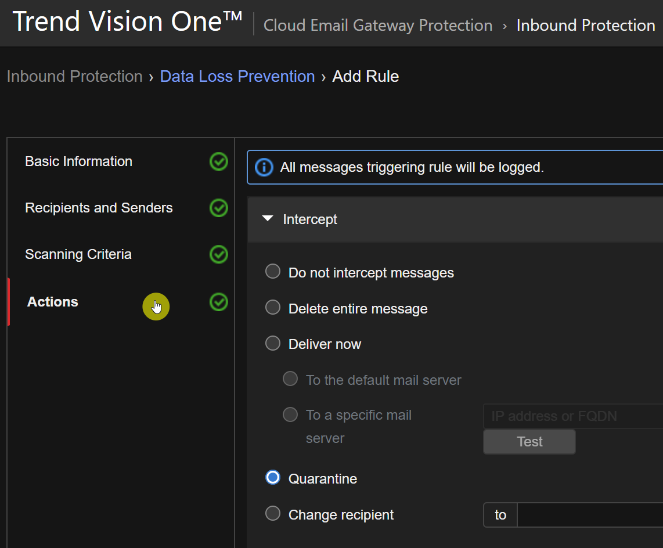Collapse the Intercept section triangle
663x548 pixels.
pos(268,219)
